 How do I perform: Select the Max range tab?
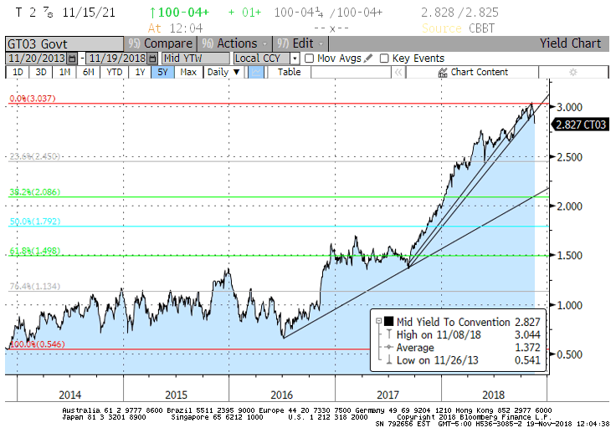click(x=188, y=72)
